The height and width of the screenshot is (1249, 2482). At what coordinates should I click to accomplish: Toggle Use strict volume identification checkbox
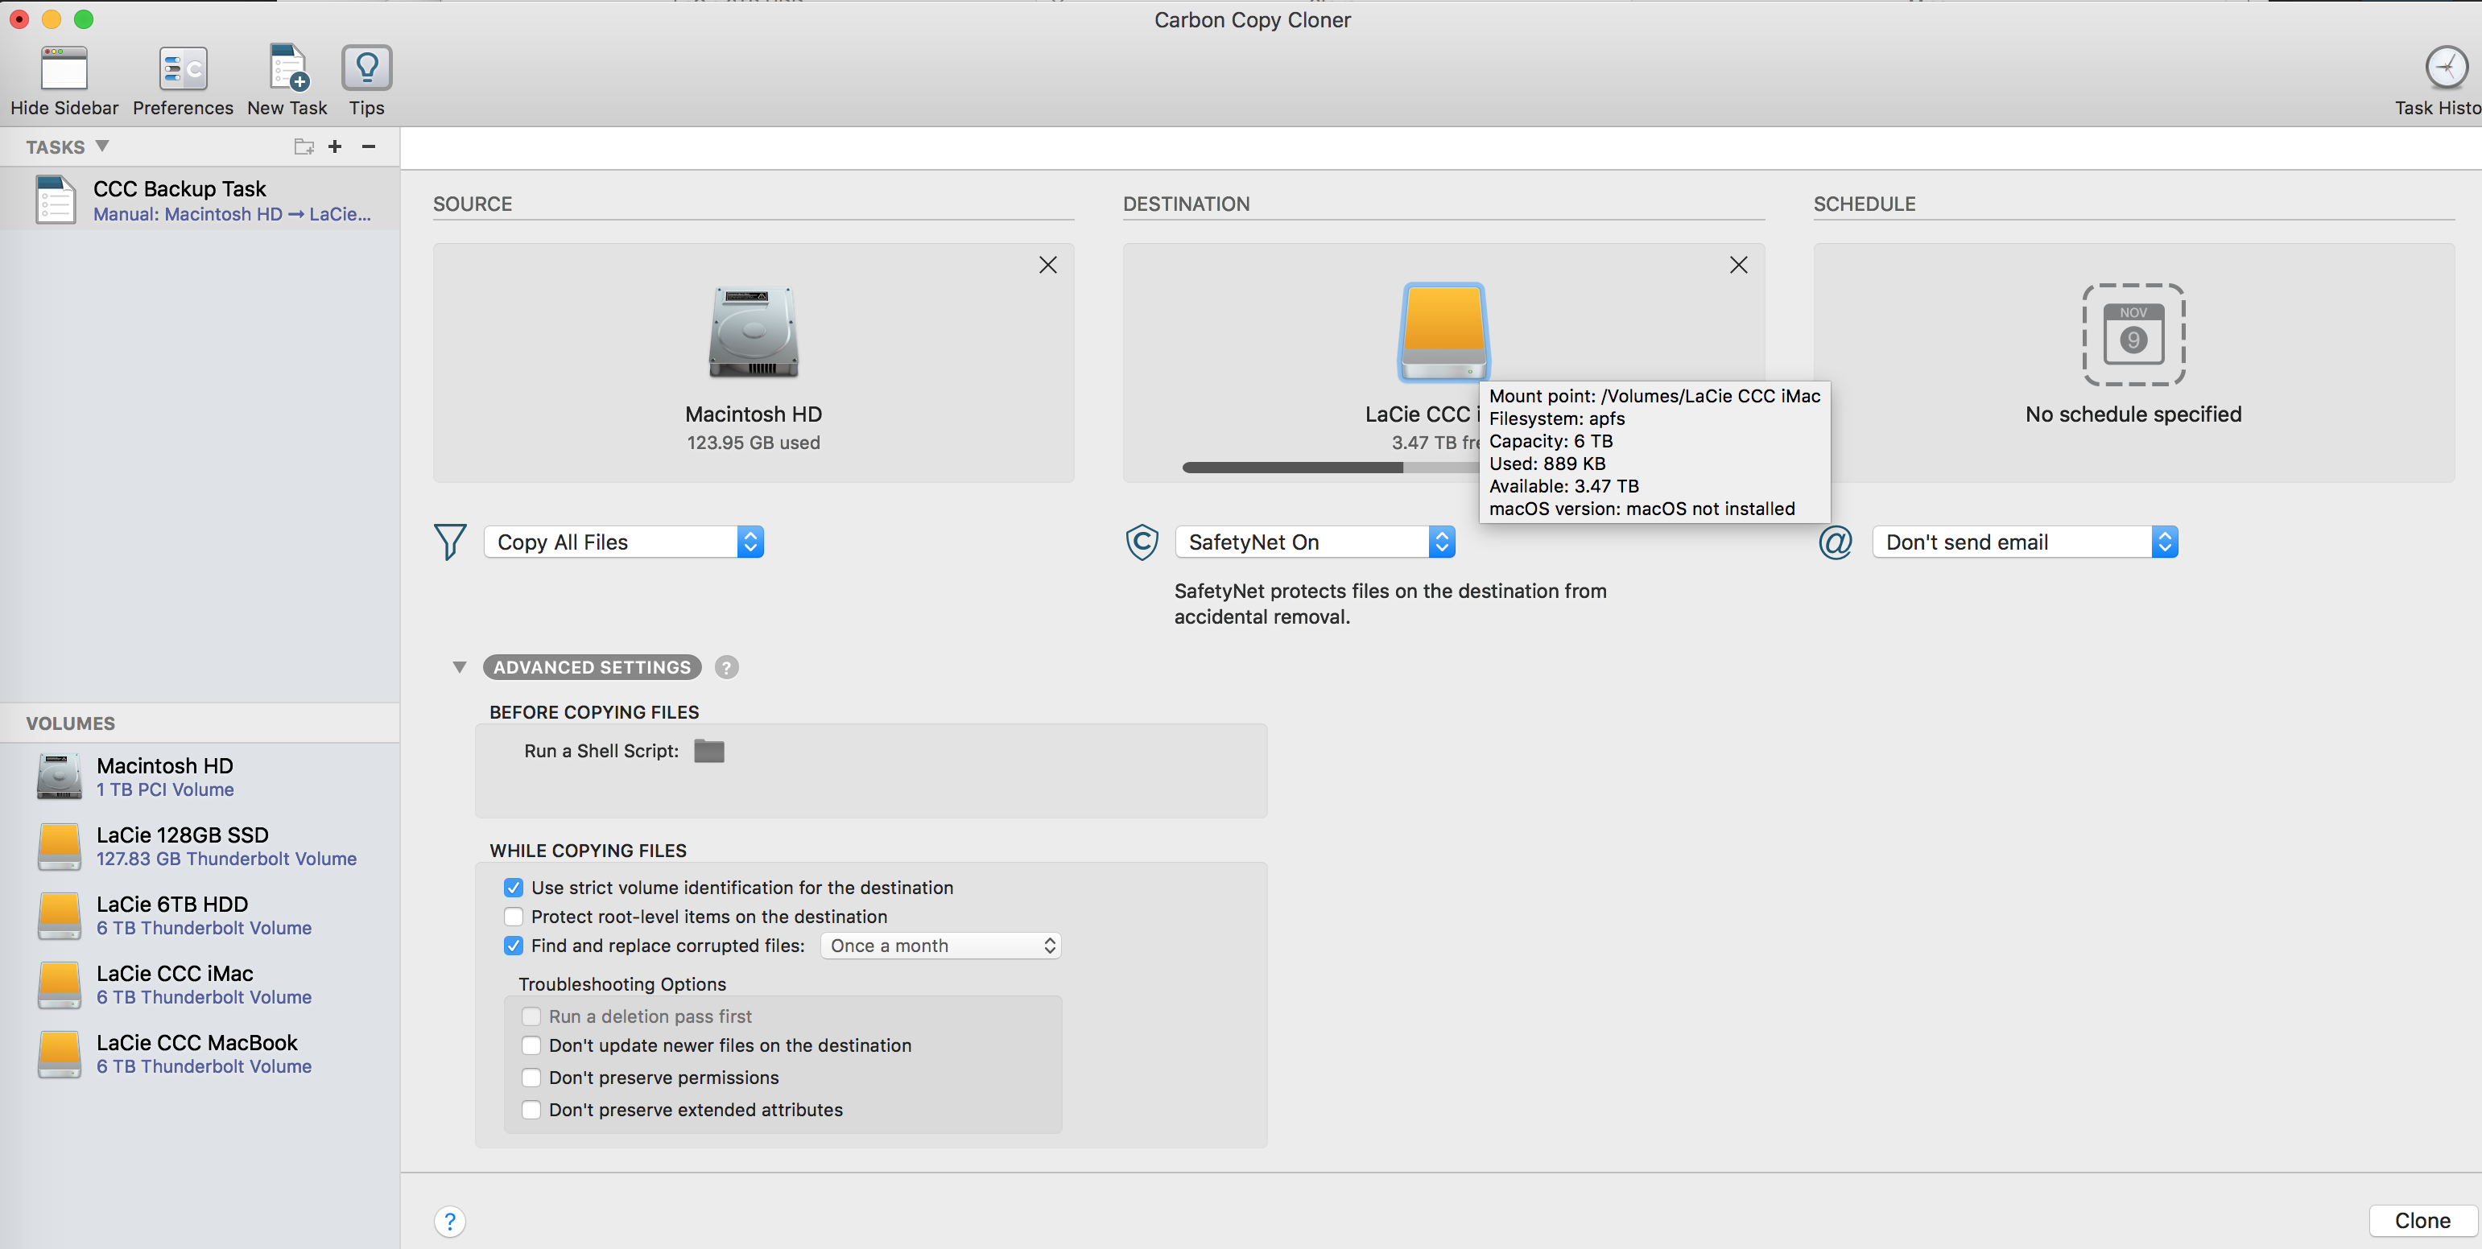click(x=514, y=888)
